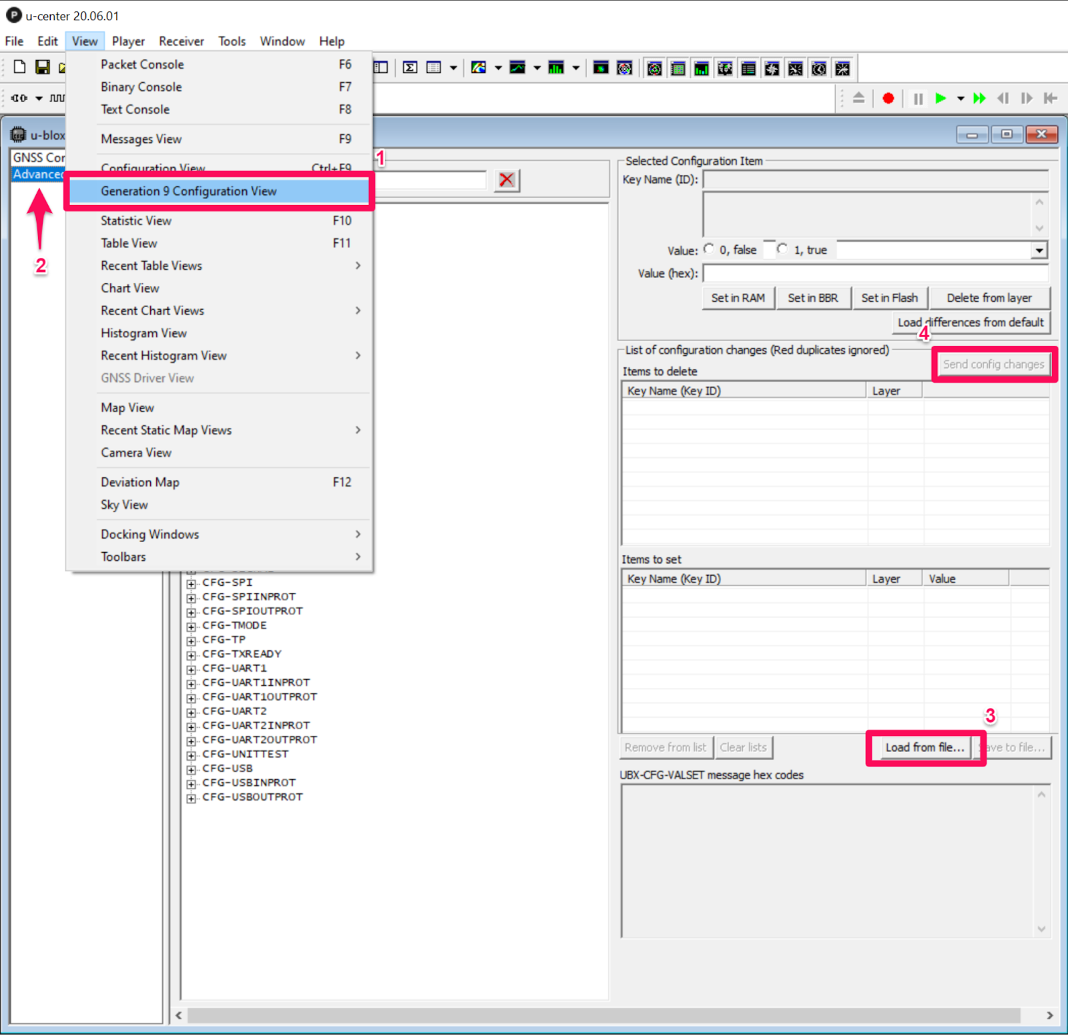Open the Value combo box dropdown arrow
The height and width of the screenshot is (1035, 1068).
point(1039,250)
